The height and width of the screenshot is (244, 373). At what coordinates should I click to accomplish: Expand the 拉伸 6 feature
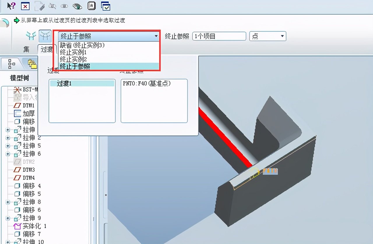tap(8, 154)
